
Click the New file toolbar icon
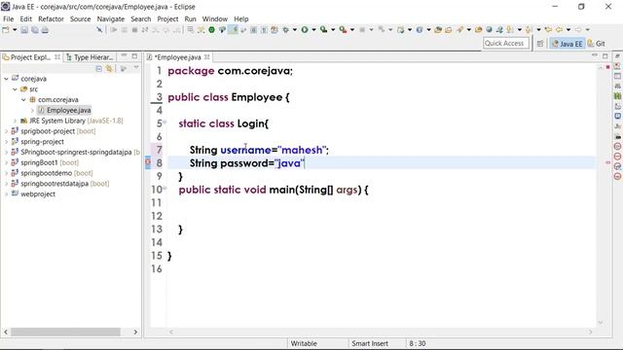(x=6, y=30)
